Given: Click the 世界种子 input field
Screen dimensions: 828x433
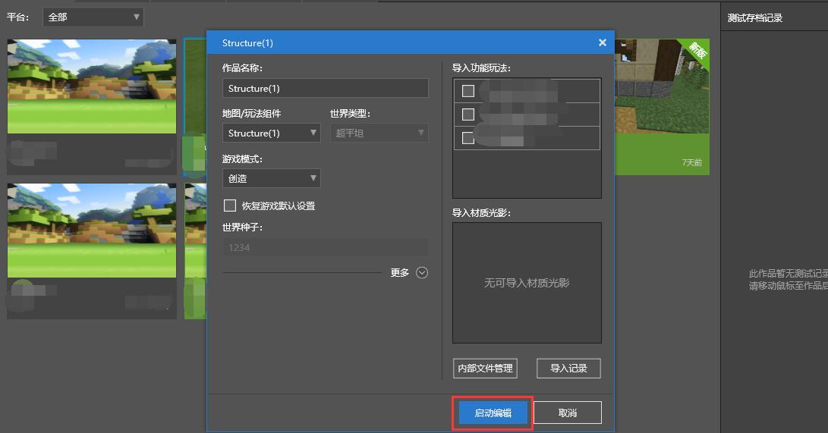Looking at the screenshot, I should 325,248.
